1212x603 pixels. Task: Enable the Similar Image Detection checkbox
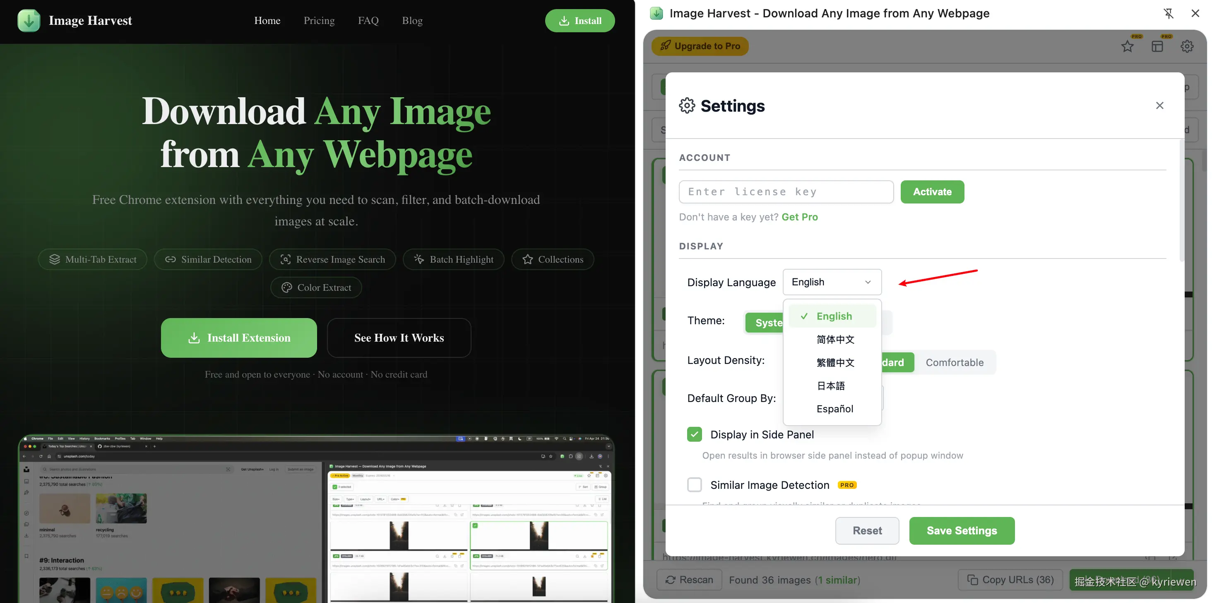coord(695,485)
